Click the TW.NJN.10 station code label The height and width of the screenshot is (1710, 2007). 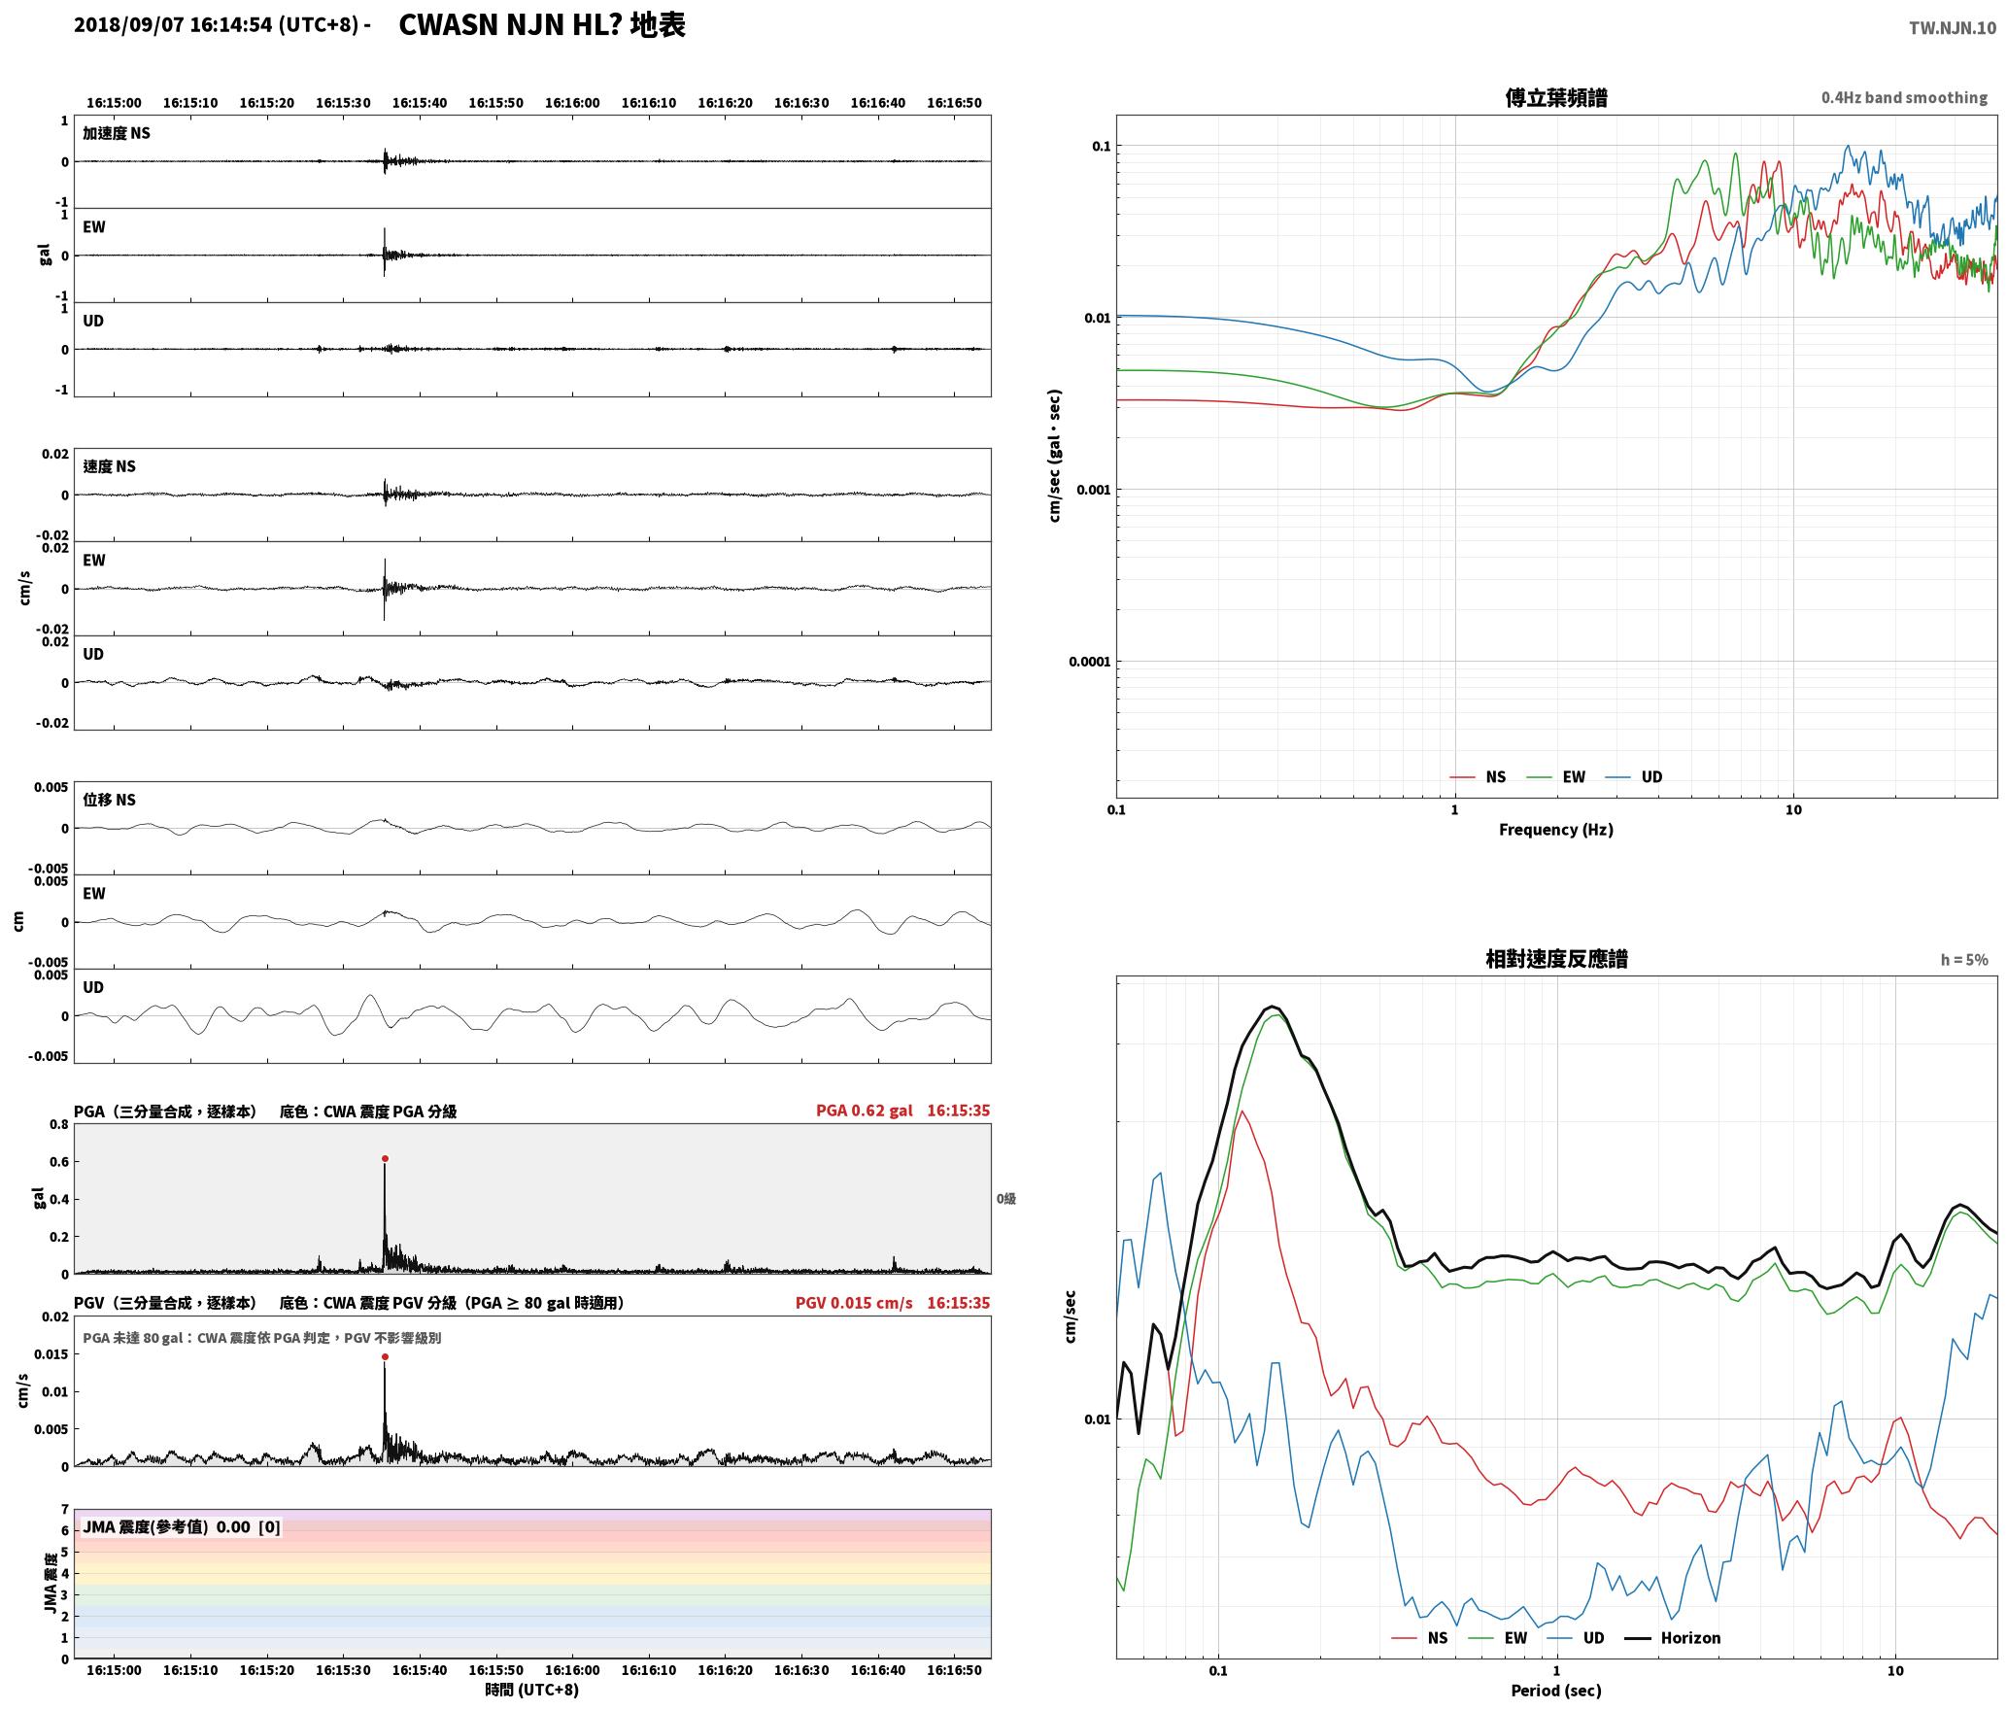coord(1953,28)
